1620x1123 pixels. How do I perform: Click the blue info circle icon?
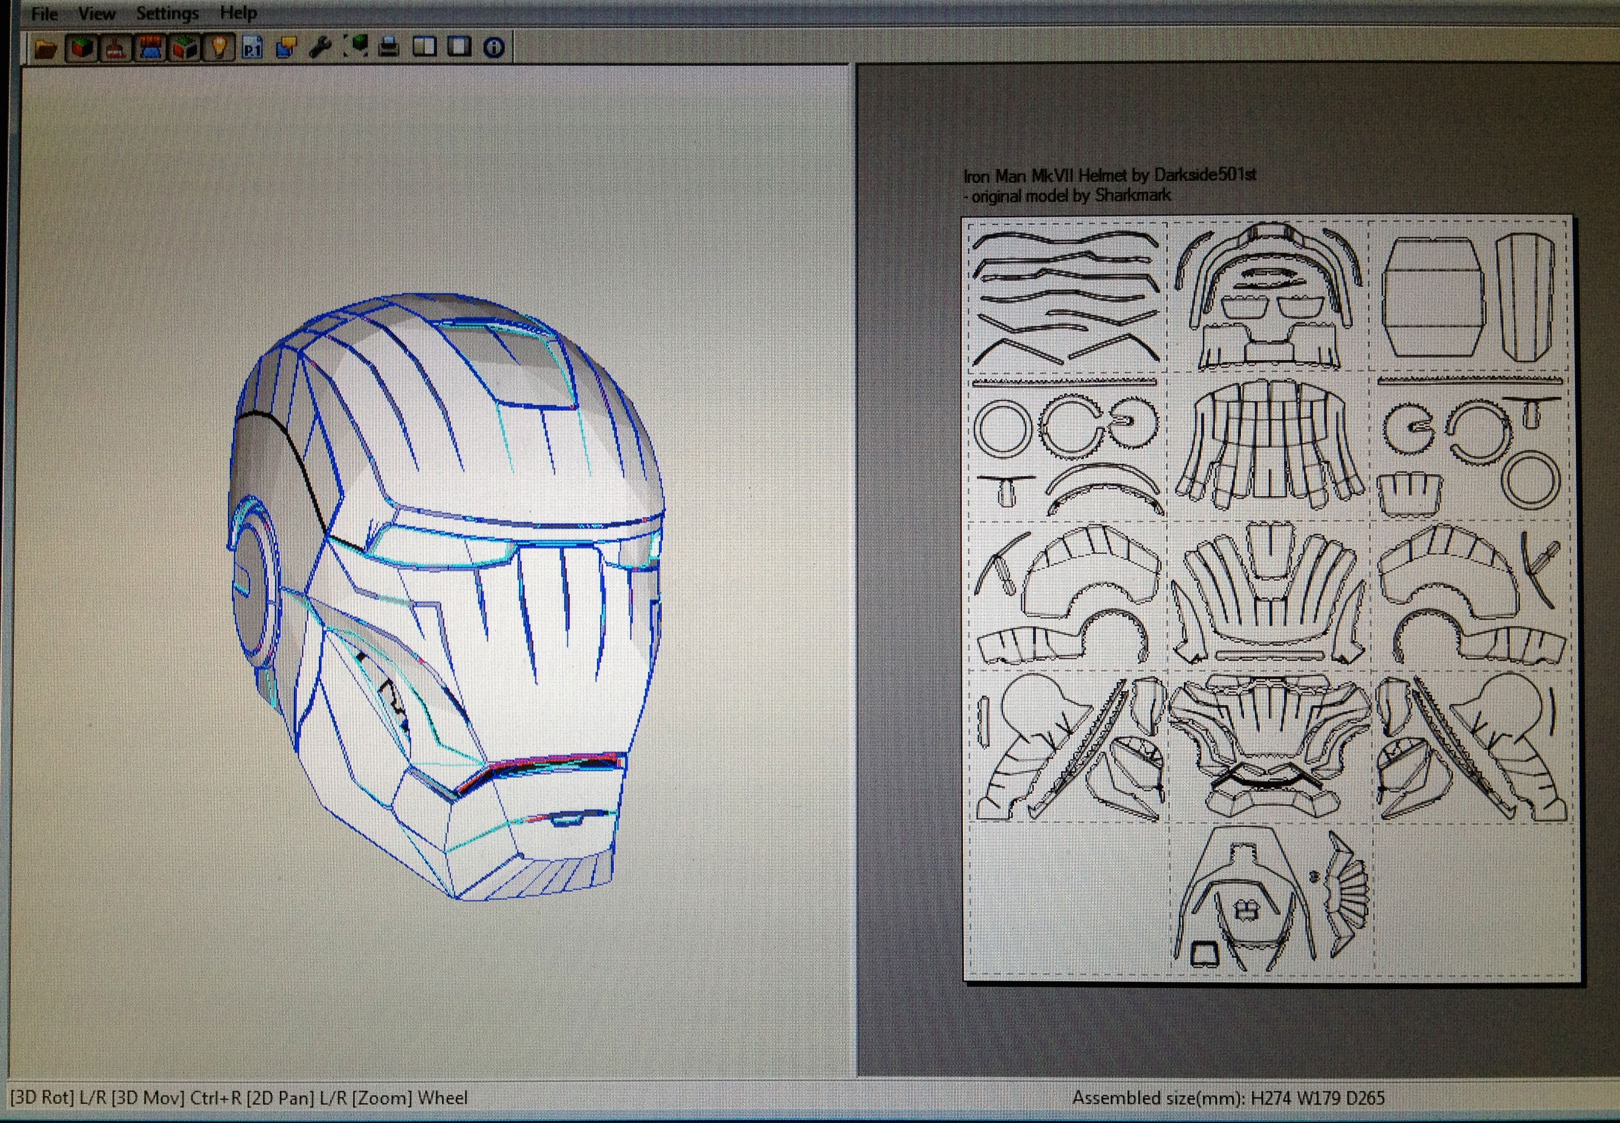494,48
